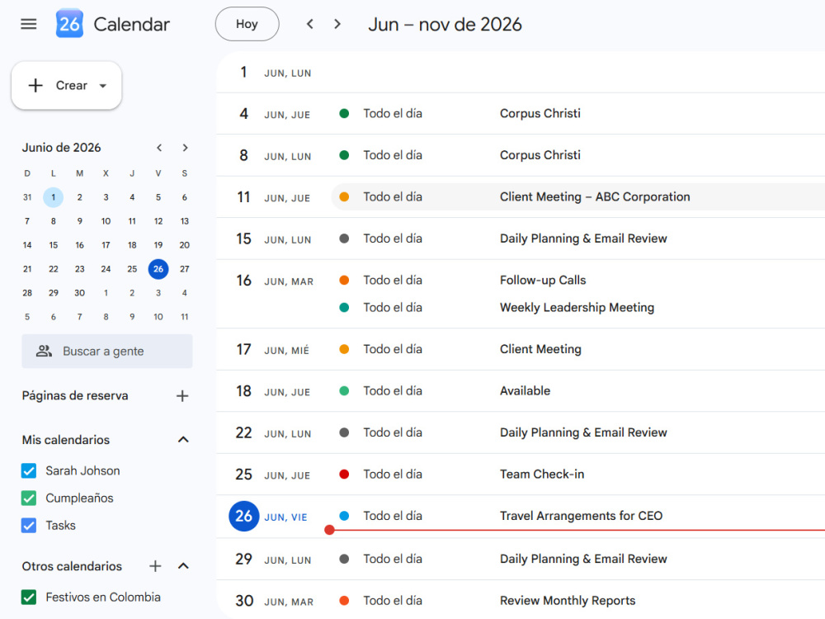Select June 1 in mini calendar
The width and height of the screenshot is (825, 619).
[53, 197]
